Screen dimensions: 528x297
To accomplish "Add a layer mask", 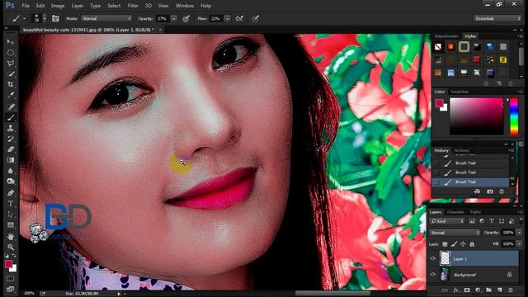I will pyautogui.click(x=467, y=290).
